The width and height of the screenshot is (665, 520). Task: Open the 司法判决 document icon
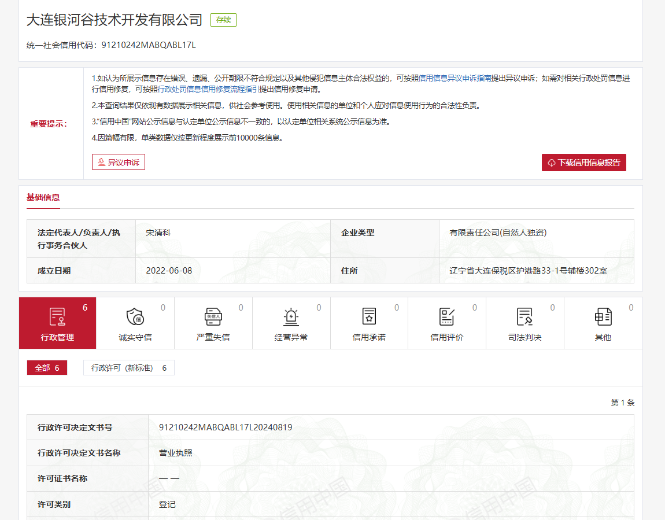pos(524,317)
